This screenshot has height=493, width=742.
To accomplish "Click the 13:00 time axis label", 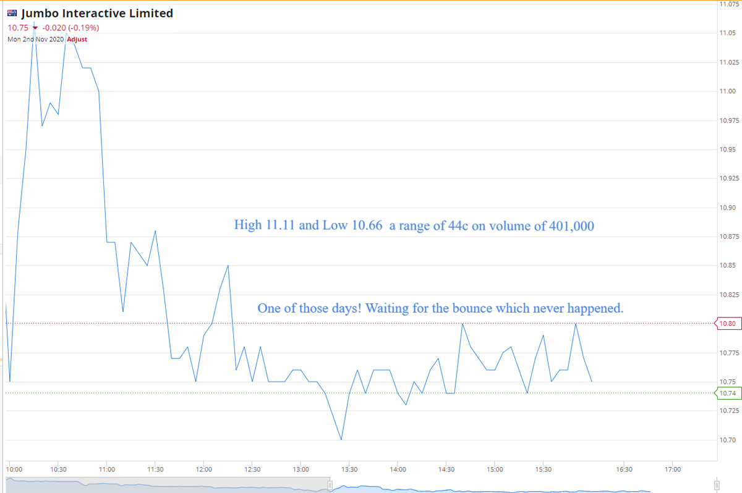I will coord(301,469).
